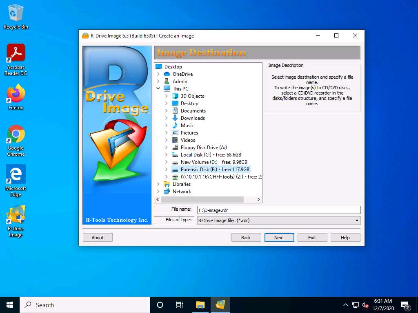Click the New Volume (D:) drive icon

click(175, 162)
